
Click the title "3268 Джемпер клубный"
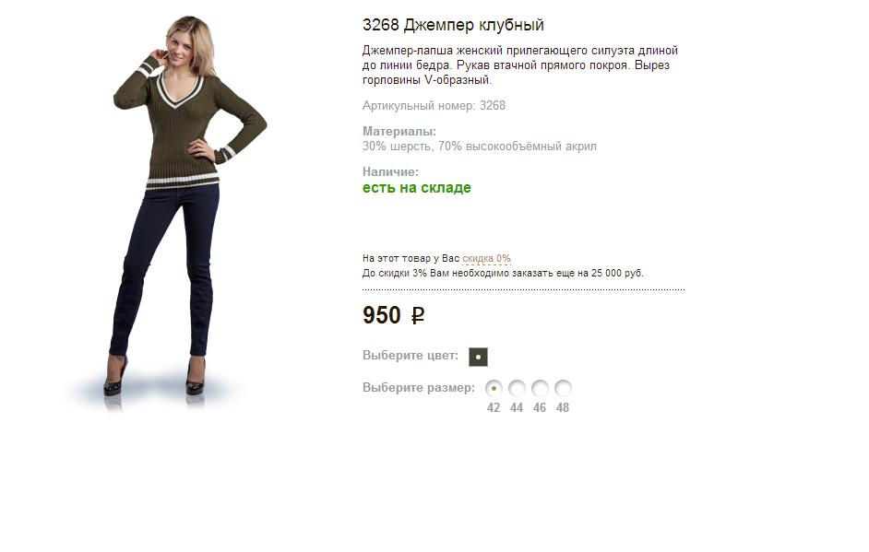[453, 25]
